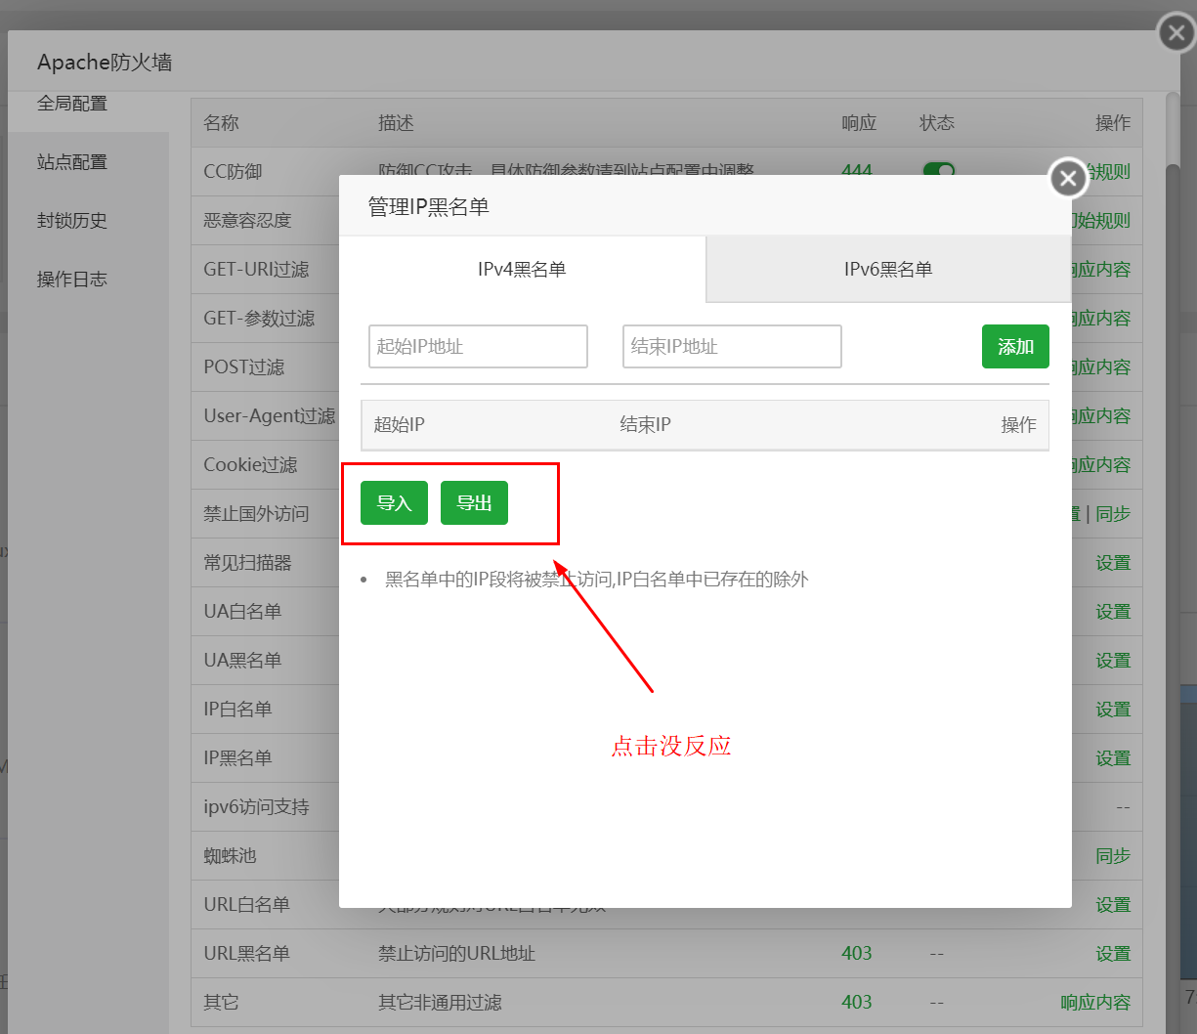Click 设置 link for IP白名单 row
The height and width of the screenshot is (1034, 1197).
click(x=1113, y=710)
